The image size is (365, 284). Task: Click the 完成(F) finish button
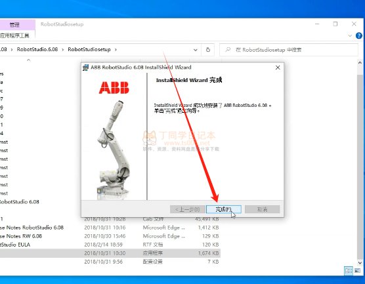click(x=224, y=209)
